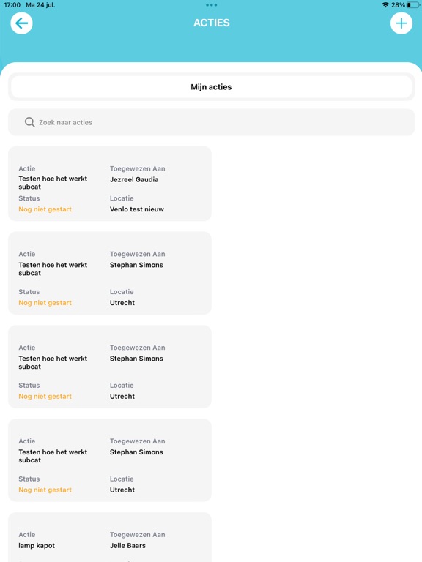Tap Toegewezen Aan label in lamp kapot card

pyautogui.click(x=138, y=534)
